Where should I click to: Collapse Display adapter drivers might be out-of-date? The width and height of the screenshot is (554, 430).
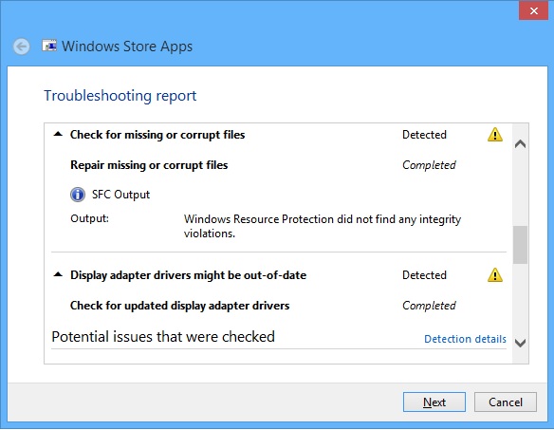58,274
